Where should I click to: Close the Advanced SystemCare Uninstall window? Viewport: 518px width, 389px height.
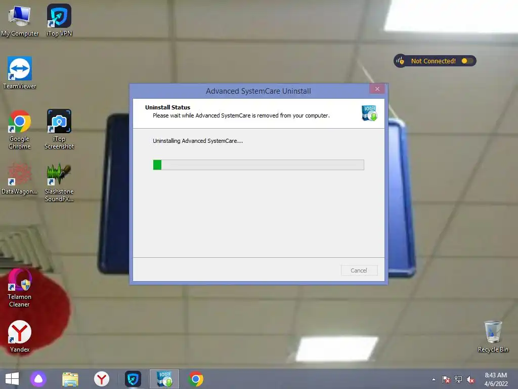[377, 89]
